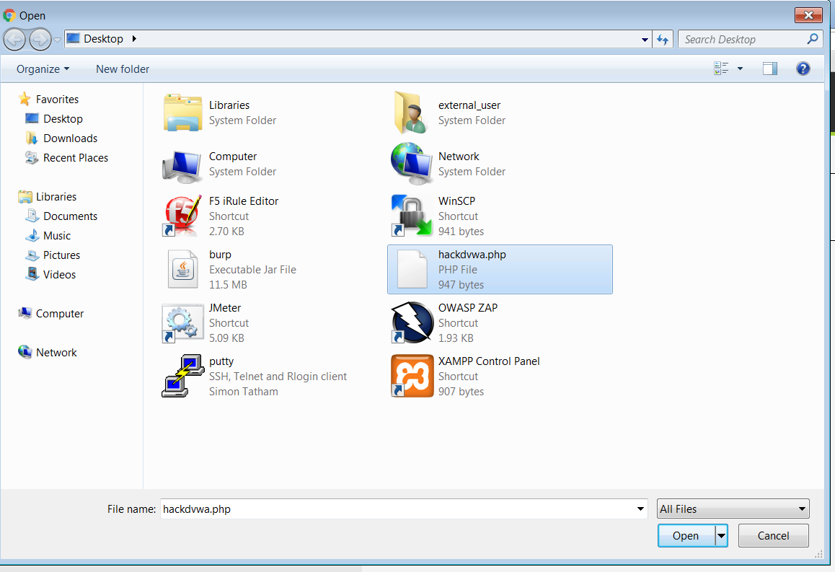Select the hackdvwa.php file icon
Image resolution: width=835 pixels, height=572 pixels.
[412, 269]
